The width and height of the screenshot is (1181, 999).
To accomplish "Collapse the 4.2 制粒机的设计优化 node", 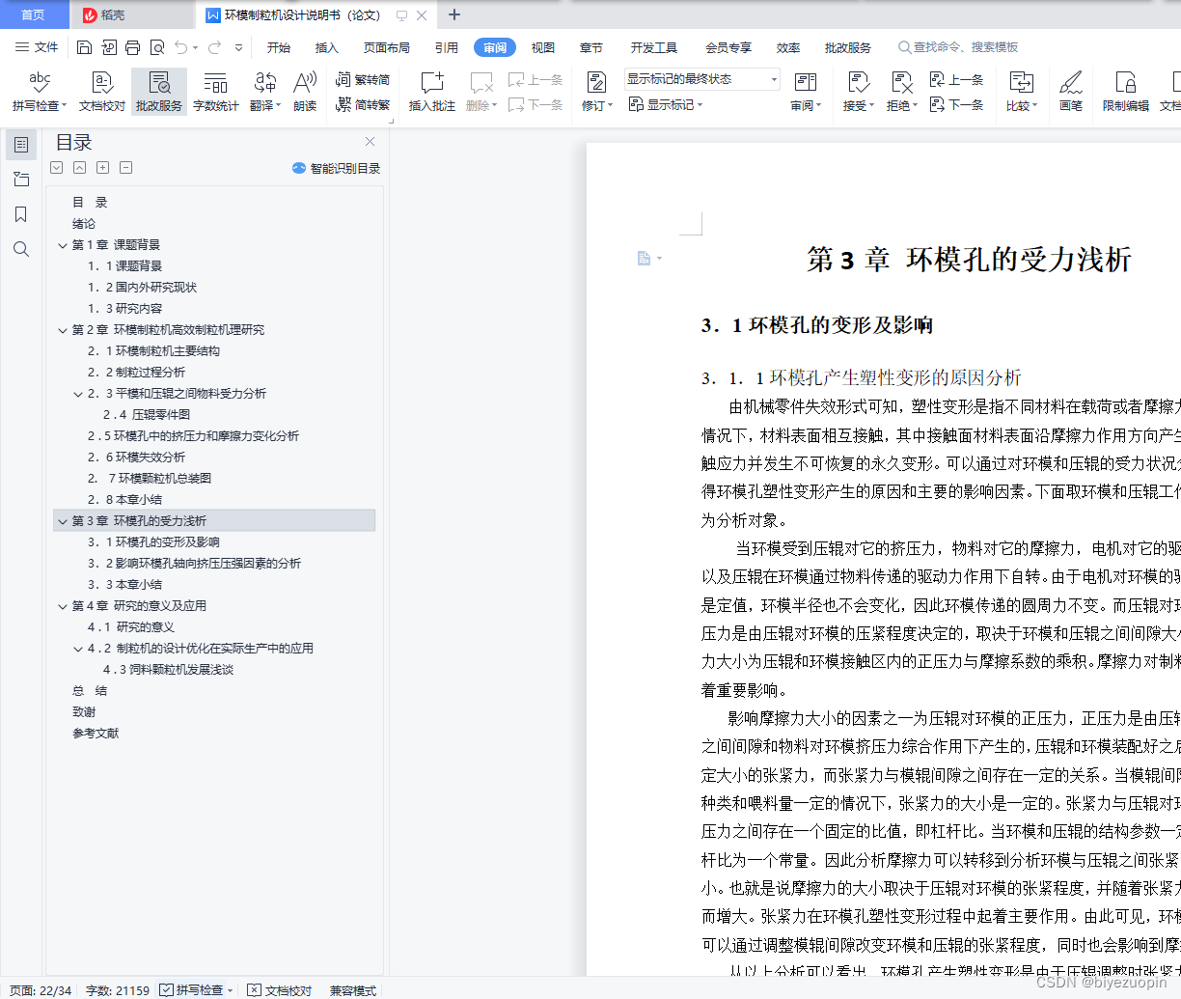I will [78, 649].
